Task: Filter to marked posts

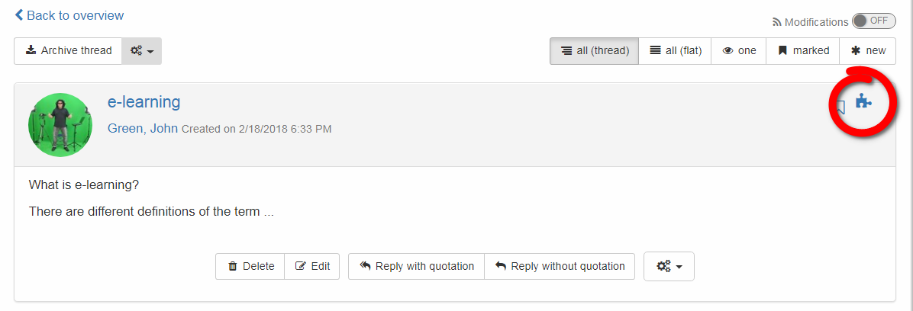Action: tap(802, 51)
